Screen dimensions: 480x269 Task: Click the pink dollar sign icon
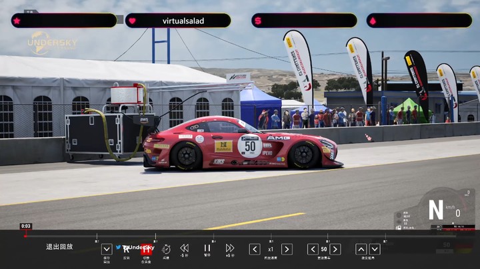tap(258, 21)
